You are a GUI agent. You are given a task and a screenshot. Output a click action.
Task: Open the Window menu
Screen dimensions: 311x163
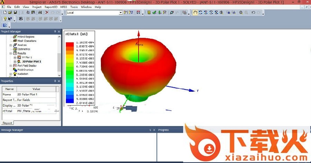(x=86, y=7)
